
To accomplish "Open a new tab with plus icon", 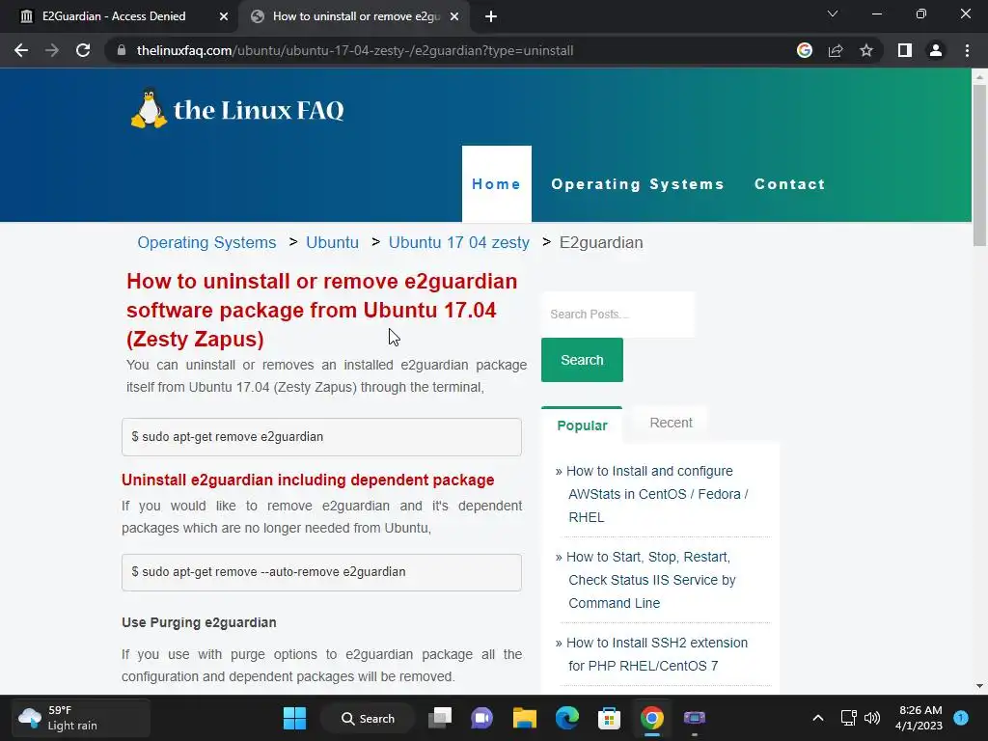I will pos(491,16).
